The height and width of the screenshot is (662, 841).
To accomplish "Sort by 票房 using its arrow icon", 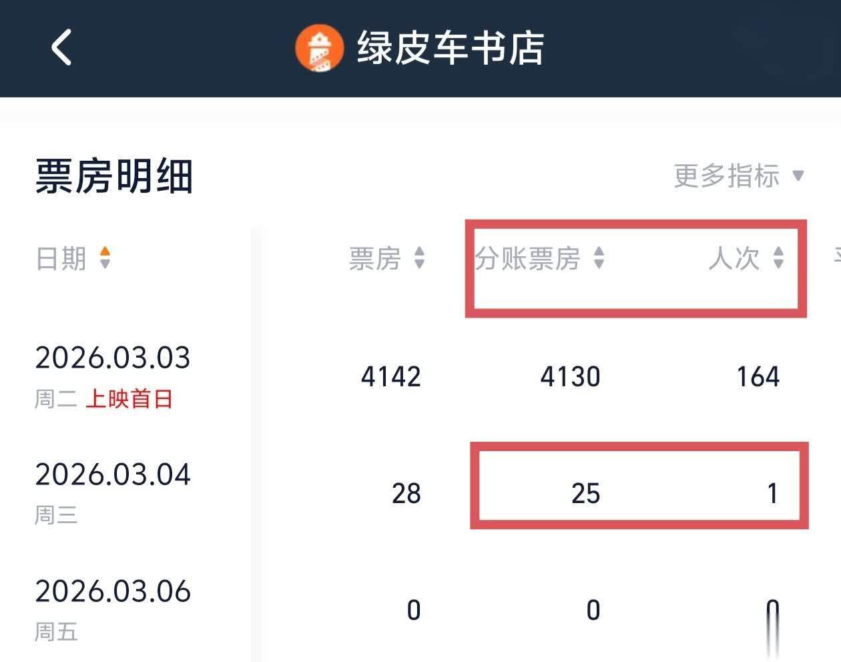I will click(x=419, y=258).
